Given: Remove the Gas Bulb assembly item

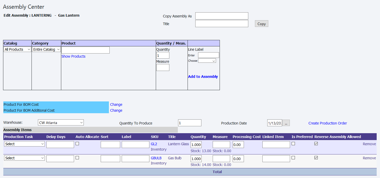Looking at the screenshot, I should [369, 158].
